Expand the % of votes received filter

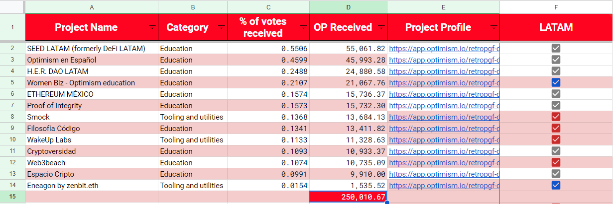click(x=303, y=28)
